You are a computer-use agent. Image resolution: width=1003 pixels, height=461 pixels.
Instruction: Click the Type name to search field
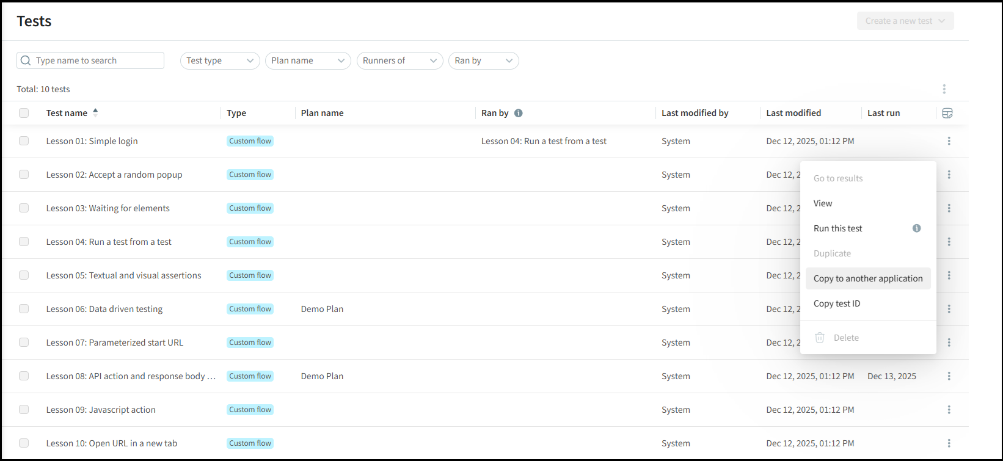click(x=95, y=60)
